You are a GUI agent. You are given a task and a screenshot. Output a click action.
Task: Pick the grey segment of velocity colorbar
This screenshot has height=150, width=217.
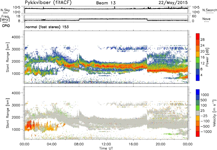(x=198, y=113)
